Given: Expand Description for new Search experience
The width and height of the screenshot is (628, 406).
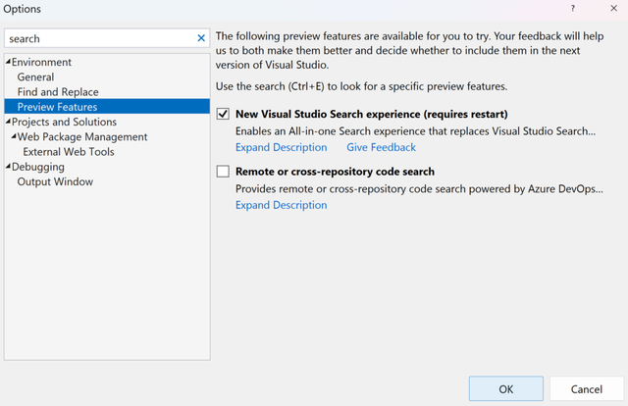Looking at the screenshot, I should tap(281, 147).
